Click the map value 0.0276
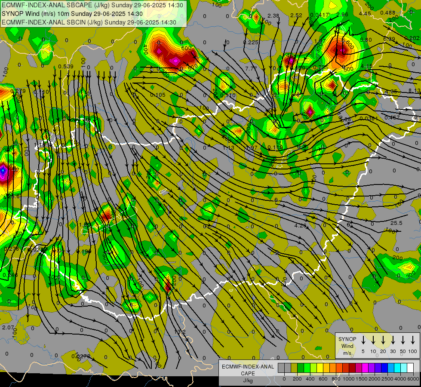 [81, 356]
